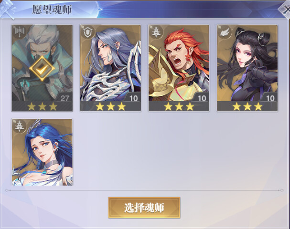Click the gold checkmark on the masked hero
The image size is (290, 229).
(42, 68)
